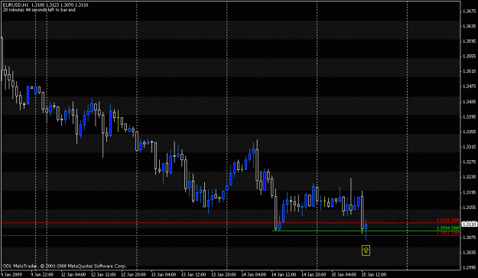Image resolution: width=478 pixels, height=278 pixels.
Task: Click the 1.3675 price scale label
Action: coord(469,11)
